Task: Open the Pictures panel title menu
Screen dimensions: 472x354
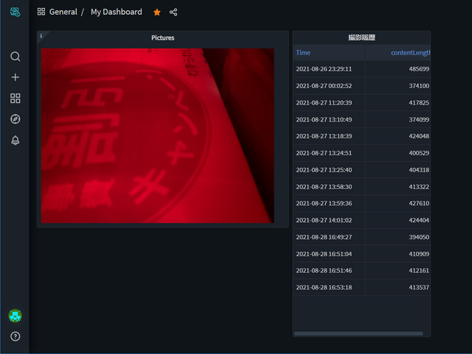Action: [x=162, y=38]
